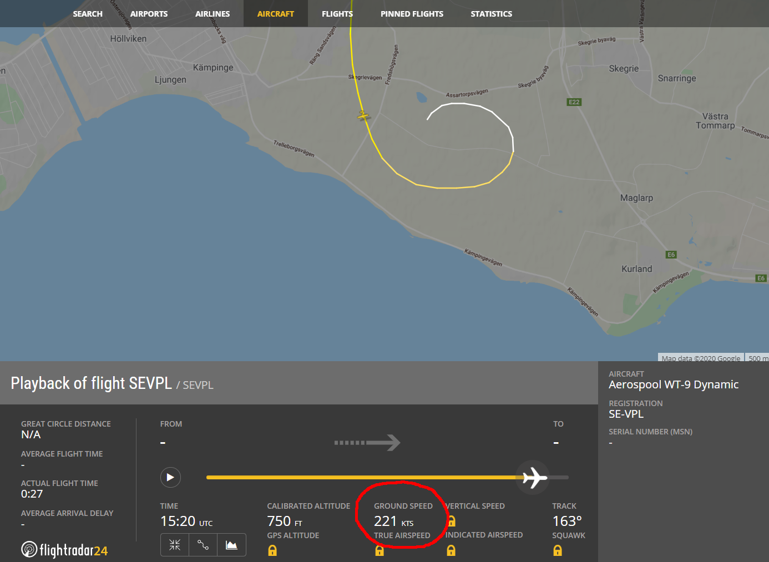Click the Höllviken map label

click(x=128, y=39)
